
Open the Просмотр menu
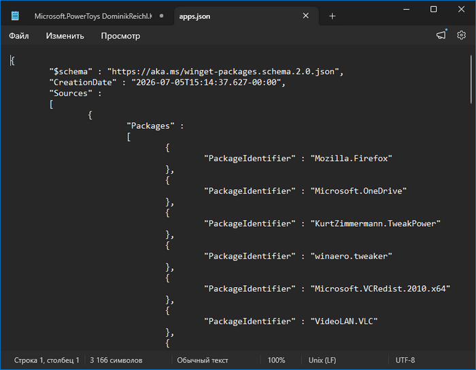coord(120,36)
